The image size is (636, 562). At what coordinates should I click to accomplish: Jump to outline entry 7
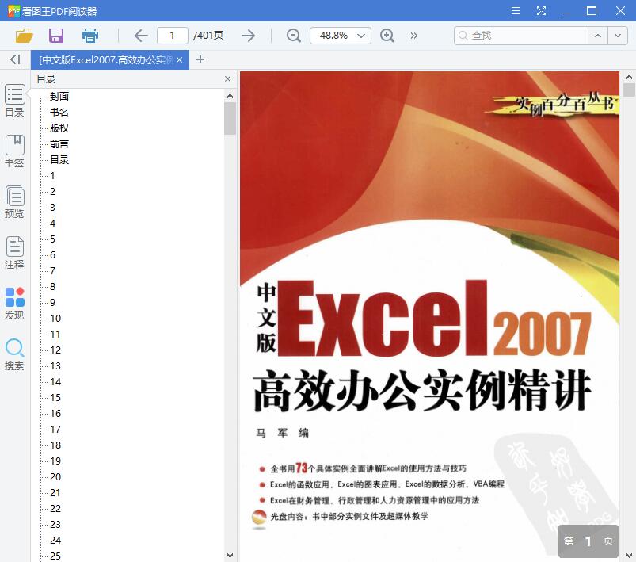coord(52,270)
